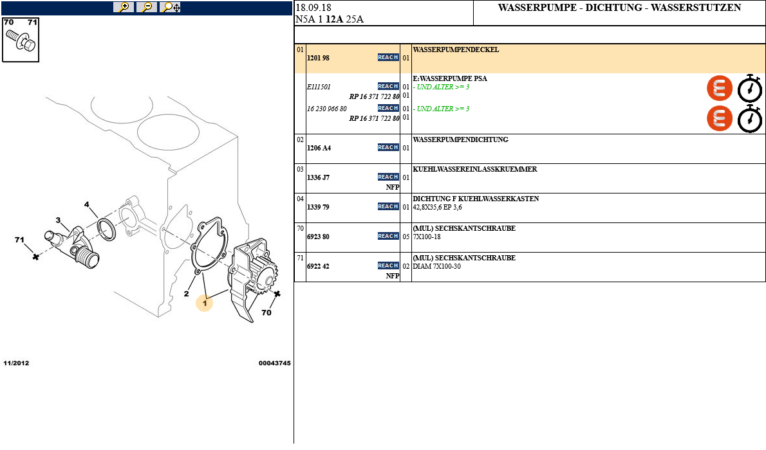The width and height of the screenshot is (766, 450).
Task: Select highlighted callout 1 in the diagram
Action: tap(204, 303)
